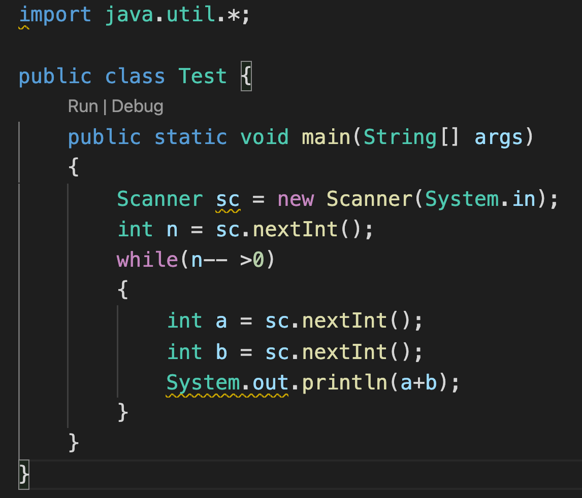Click the nextInt method call for n
This screenshot has width=582, height=498.
[x=295, y=229]
